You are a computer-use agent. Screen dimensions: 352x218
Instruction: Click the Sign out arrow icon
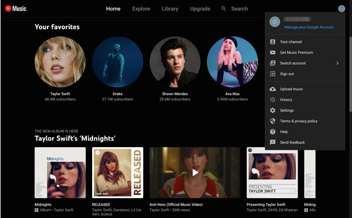pyautogui.click(x=273, y=74)
